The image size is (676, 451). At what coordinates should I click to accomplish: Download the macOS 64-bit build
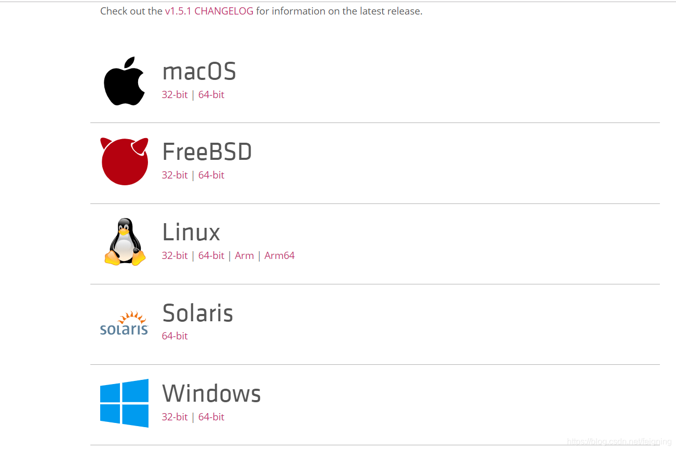(x=211, y=94)
